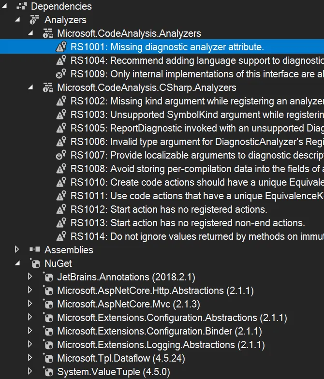The width and height of the screenshot is (324, 379).
Task: Click the Dependencies node icon
Action: [21, 6]
